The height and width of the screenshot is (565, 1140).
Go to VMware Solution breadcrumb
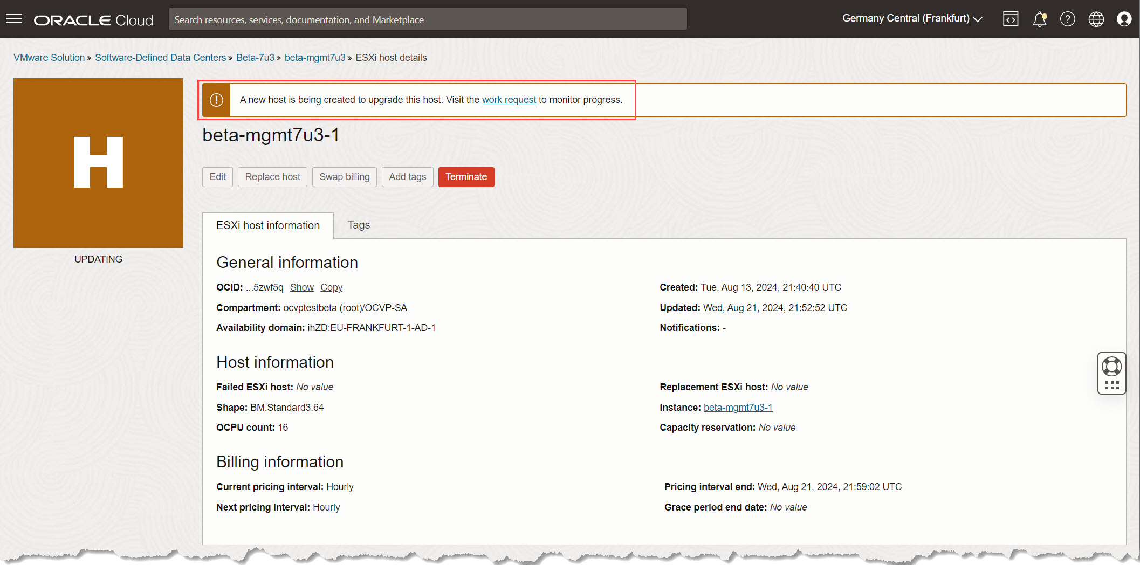(x=49, y=58)
